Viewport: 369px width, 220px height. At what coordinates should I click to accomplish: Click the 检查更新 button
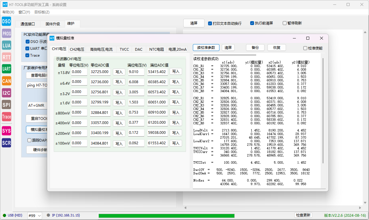click(303, 215)
